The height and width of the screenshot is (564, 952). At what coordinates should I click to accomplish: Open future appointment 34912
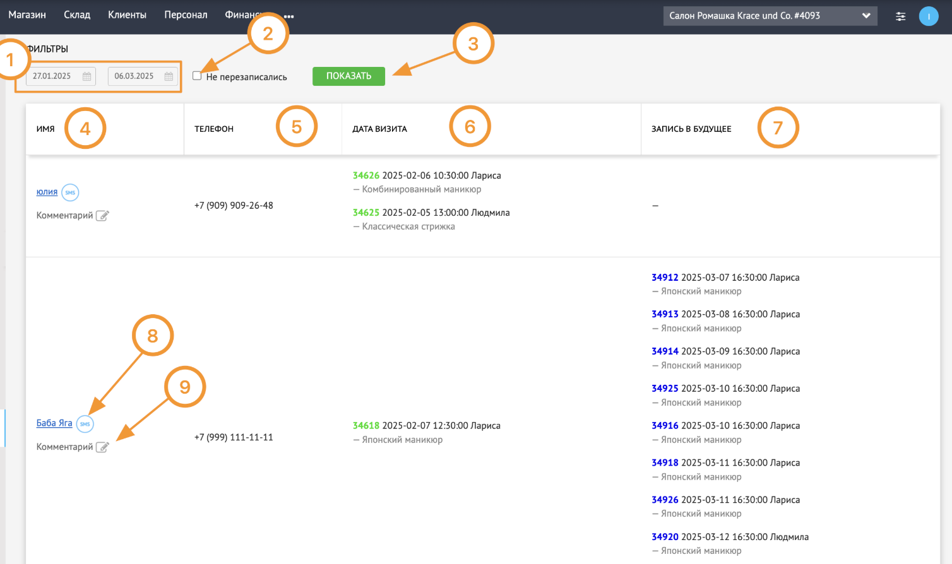click(x=665, y=278)
